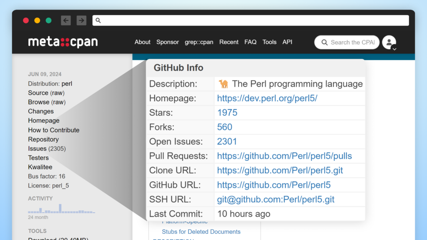Click the License: perl_5 text
The width and height of the screenshot is (427, 240).
pyautogui.click(x=48, y=185)
